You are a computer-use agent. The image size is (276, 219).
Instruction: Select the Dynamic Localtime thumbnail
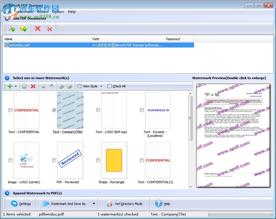click(158, 110)
